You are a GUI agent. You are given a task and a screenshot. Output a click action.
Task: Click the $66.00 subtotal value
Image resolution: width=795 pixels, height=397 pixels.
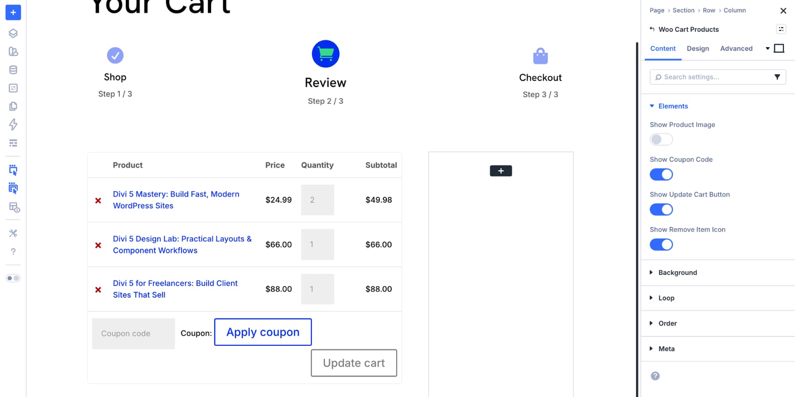point(379,244)
